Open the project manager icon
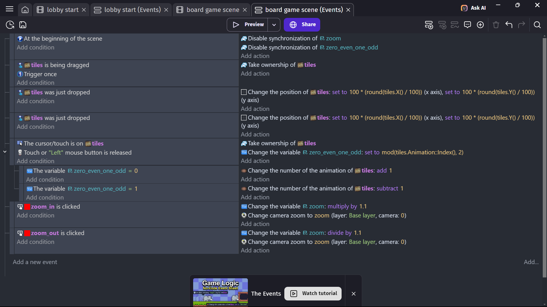Image resolution: width=547 pixels, height=307 pixels. click(x=10, y=25)
